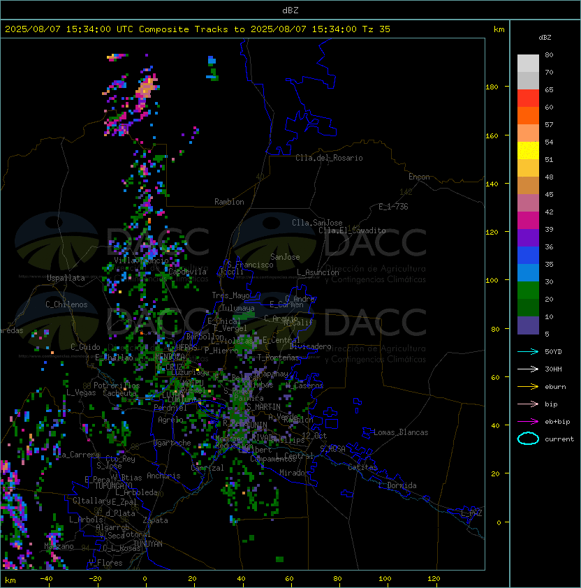Screen dimensions: 581x588
Task: Select the red swatch between 65 and 60
Action: tap(528, 98)
